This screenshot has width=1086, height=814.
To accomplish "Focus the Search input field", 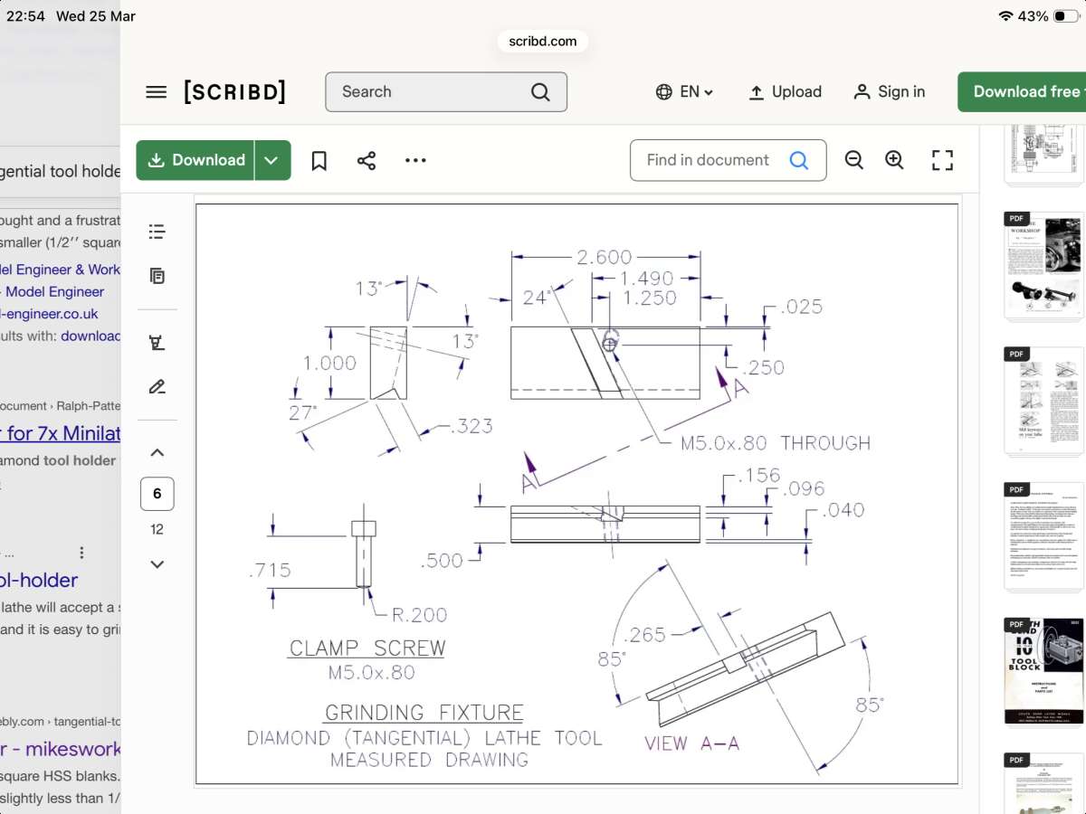I will tap(446, 92).
